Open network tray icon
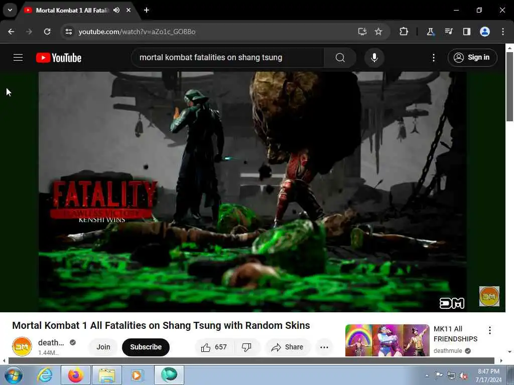The image size is (514, 385). tap(451, 376)
